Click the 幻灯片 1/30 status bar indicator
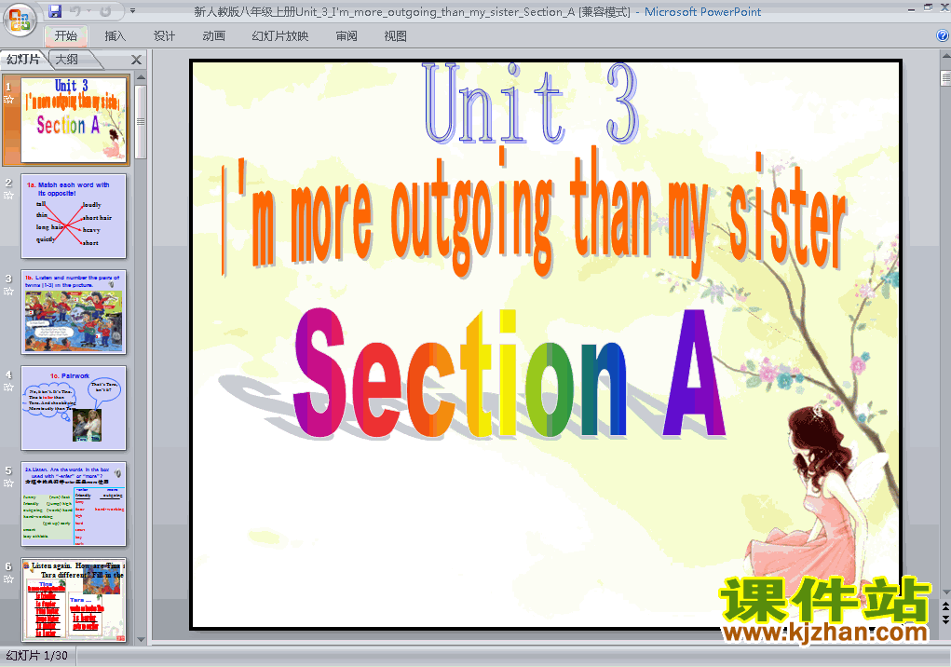The width and height of the screenshot is (951, 667). (x=36, y=656)
